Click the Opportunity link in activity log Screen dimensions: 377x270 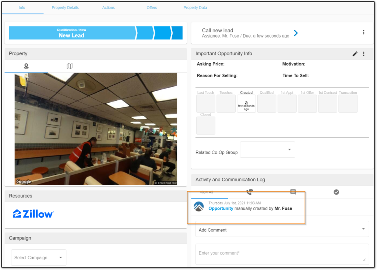click(x=221, y=209)
